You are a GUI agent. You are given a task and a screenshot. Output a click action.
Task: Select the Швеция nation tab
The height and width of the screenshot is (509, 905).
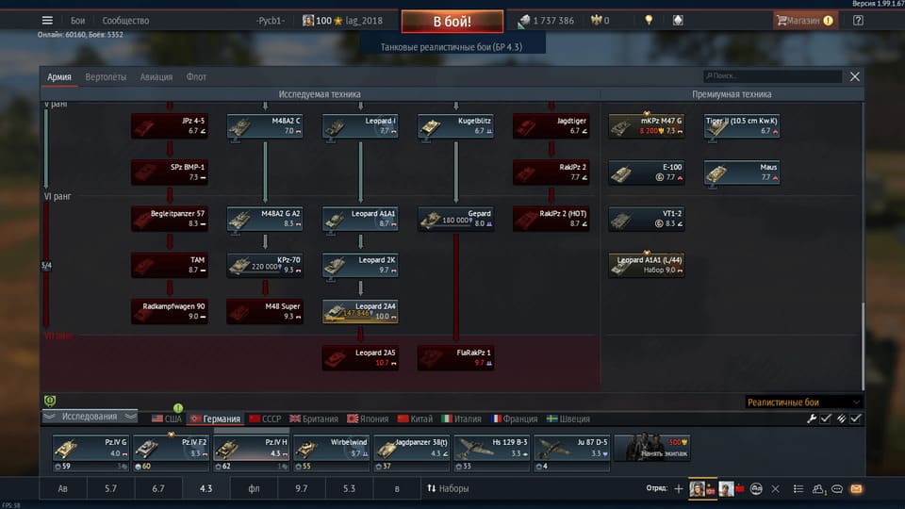[x=568, y=419]
